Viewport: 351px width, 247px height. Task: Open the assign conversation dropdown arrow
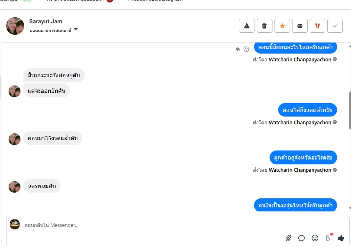[76, 29]
